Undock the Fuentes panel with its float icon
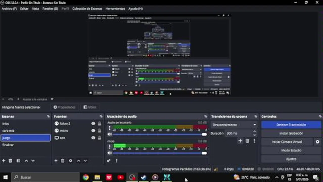This screenshot has width=323, height=182. [101, 117]
